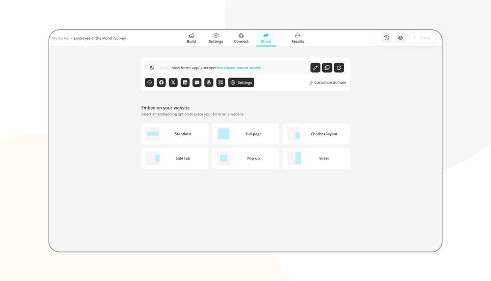The width and height of the screenshot is (491, 281).
Task: Select the Chatbox layout embed option
Action: click(316, 134)
